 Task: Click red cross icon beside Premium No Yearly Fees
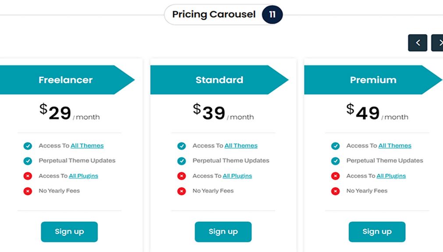pos(335,191)
